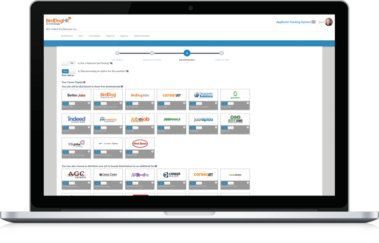
Task: Toggle the WorkHands posting switch
Action: (x=132, y=152)
